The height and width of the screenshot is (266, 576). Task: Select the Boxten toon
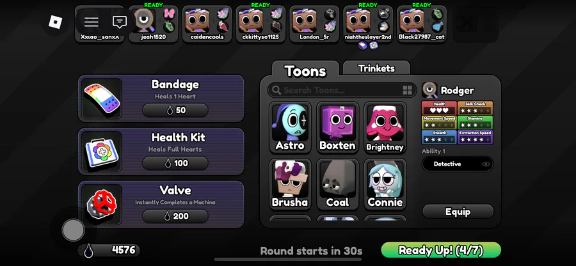click(337, 127)
